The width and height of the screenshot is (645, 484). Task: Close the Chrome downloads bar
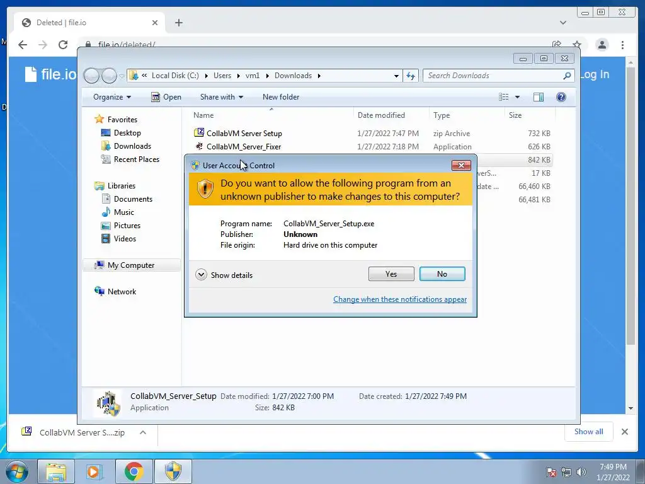pyautogui.click(x=624, y=432)
